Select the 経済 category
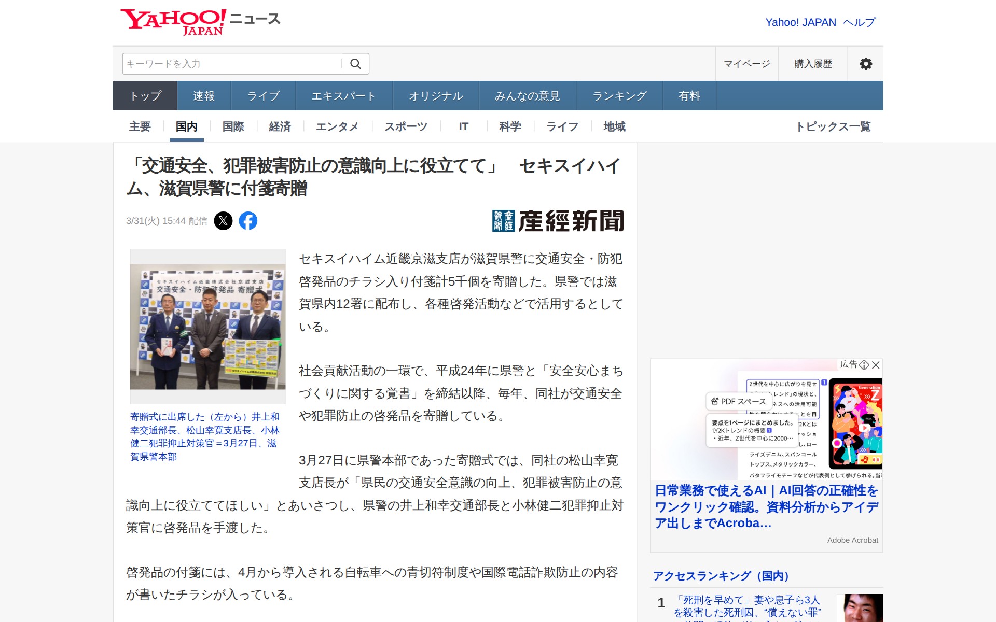Image resolution: width=996 pixels, height=622 pixels. (x=280, y=126)
